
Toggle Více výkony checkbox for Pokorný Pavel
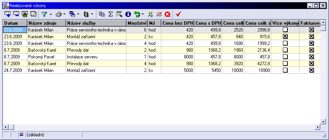point(285,57)
